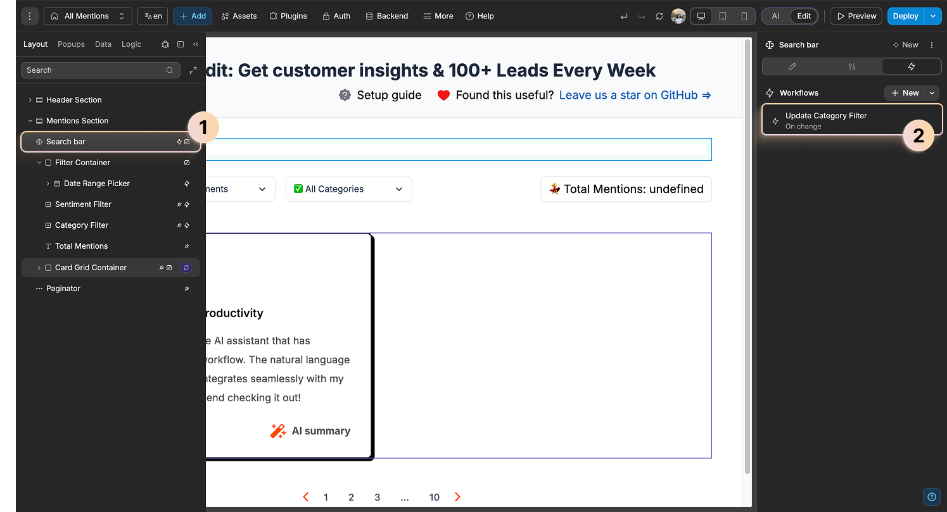
Task: Open the Deploy options chevron
Action: pyautogui.click(x=932, y=16)
